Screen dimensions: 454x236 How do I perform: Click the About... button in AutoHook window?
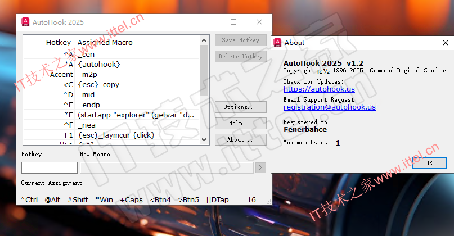point(241,139)
